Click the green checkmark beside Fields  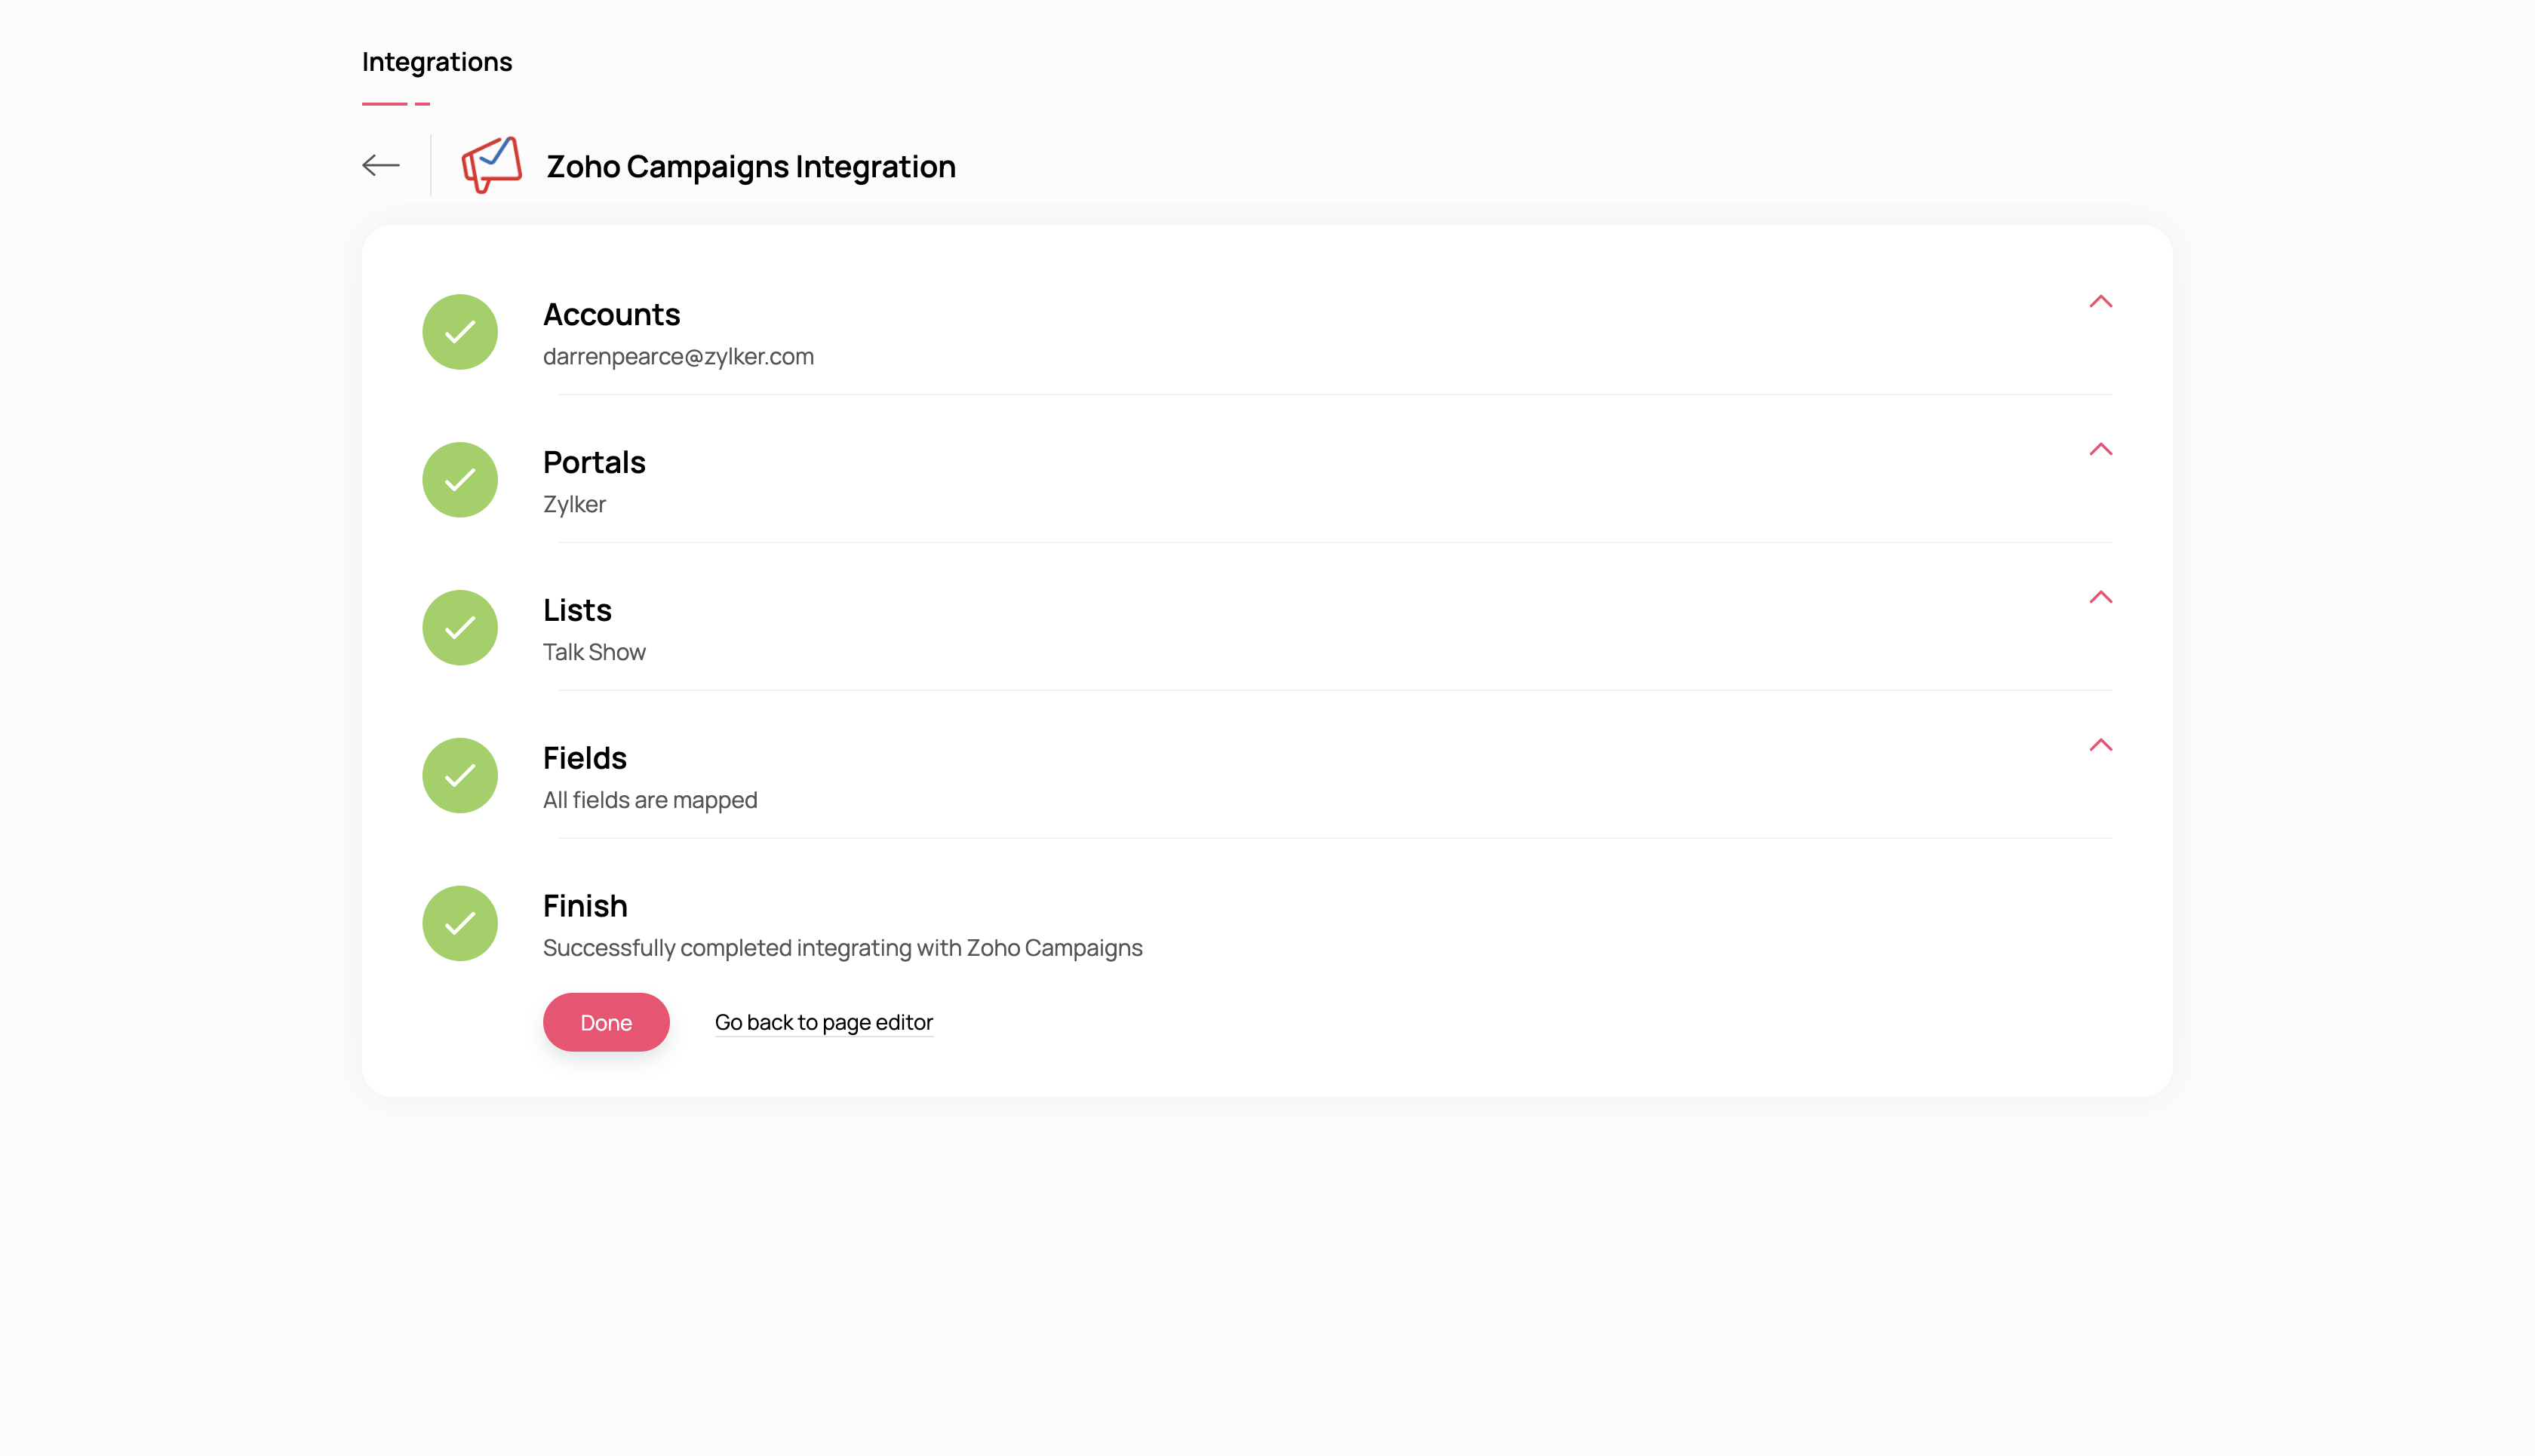click(460, 776)
